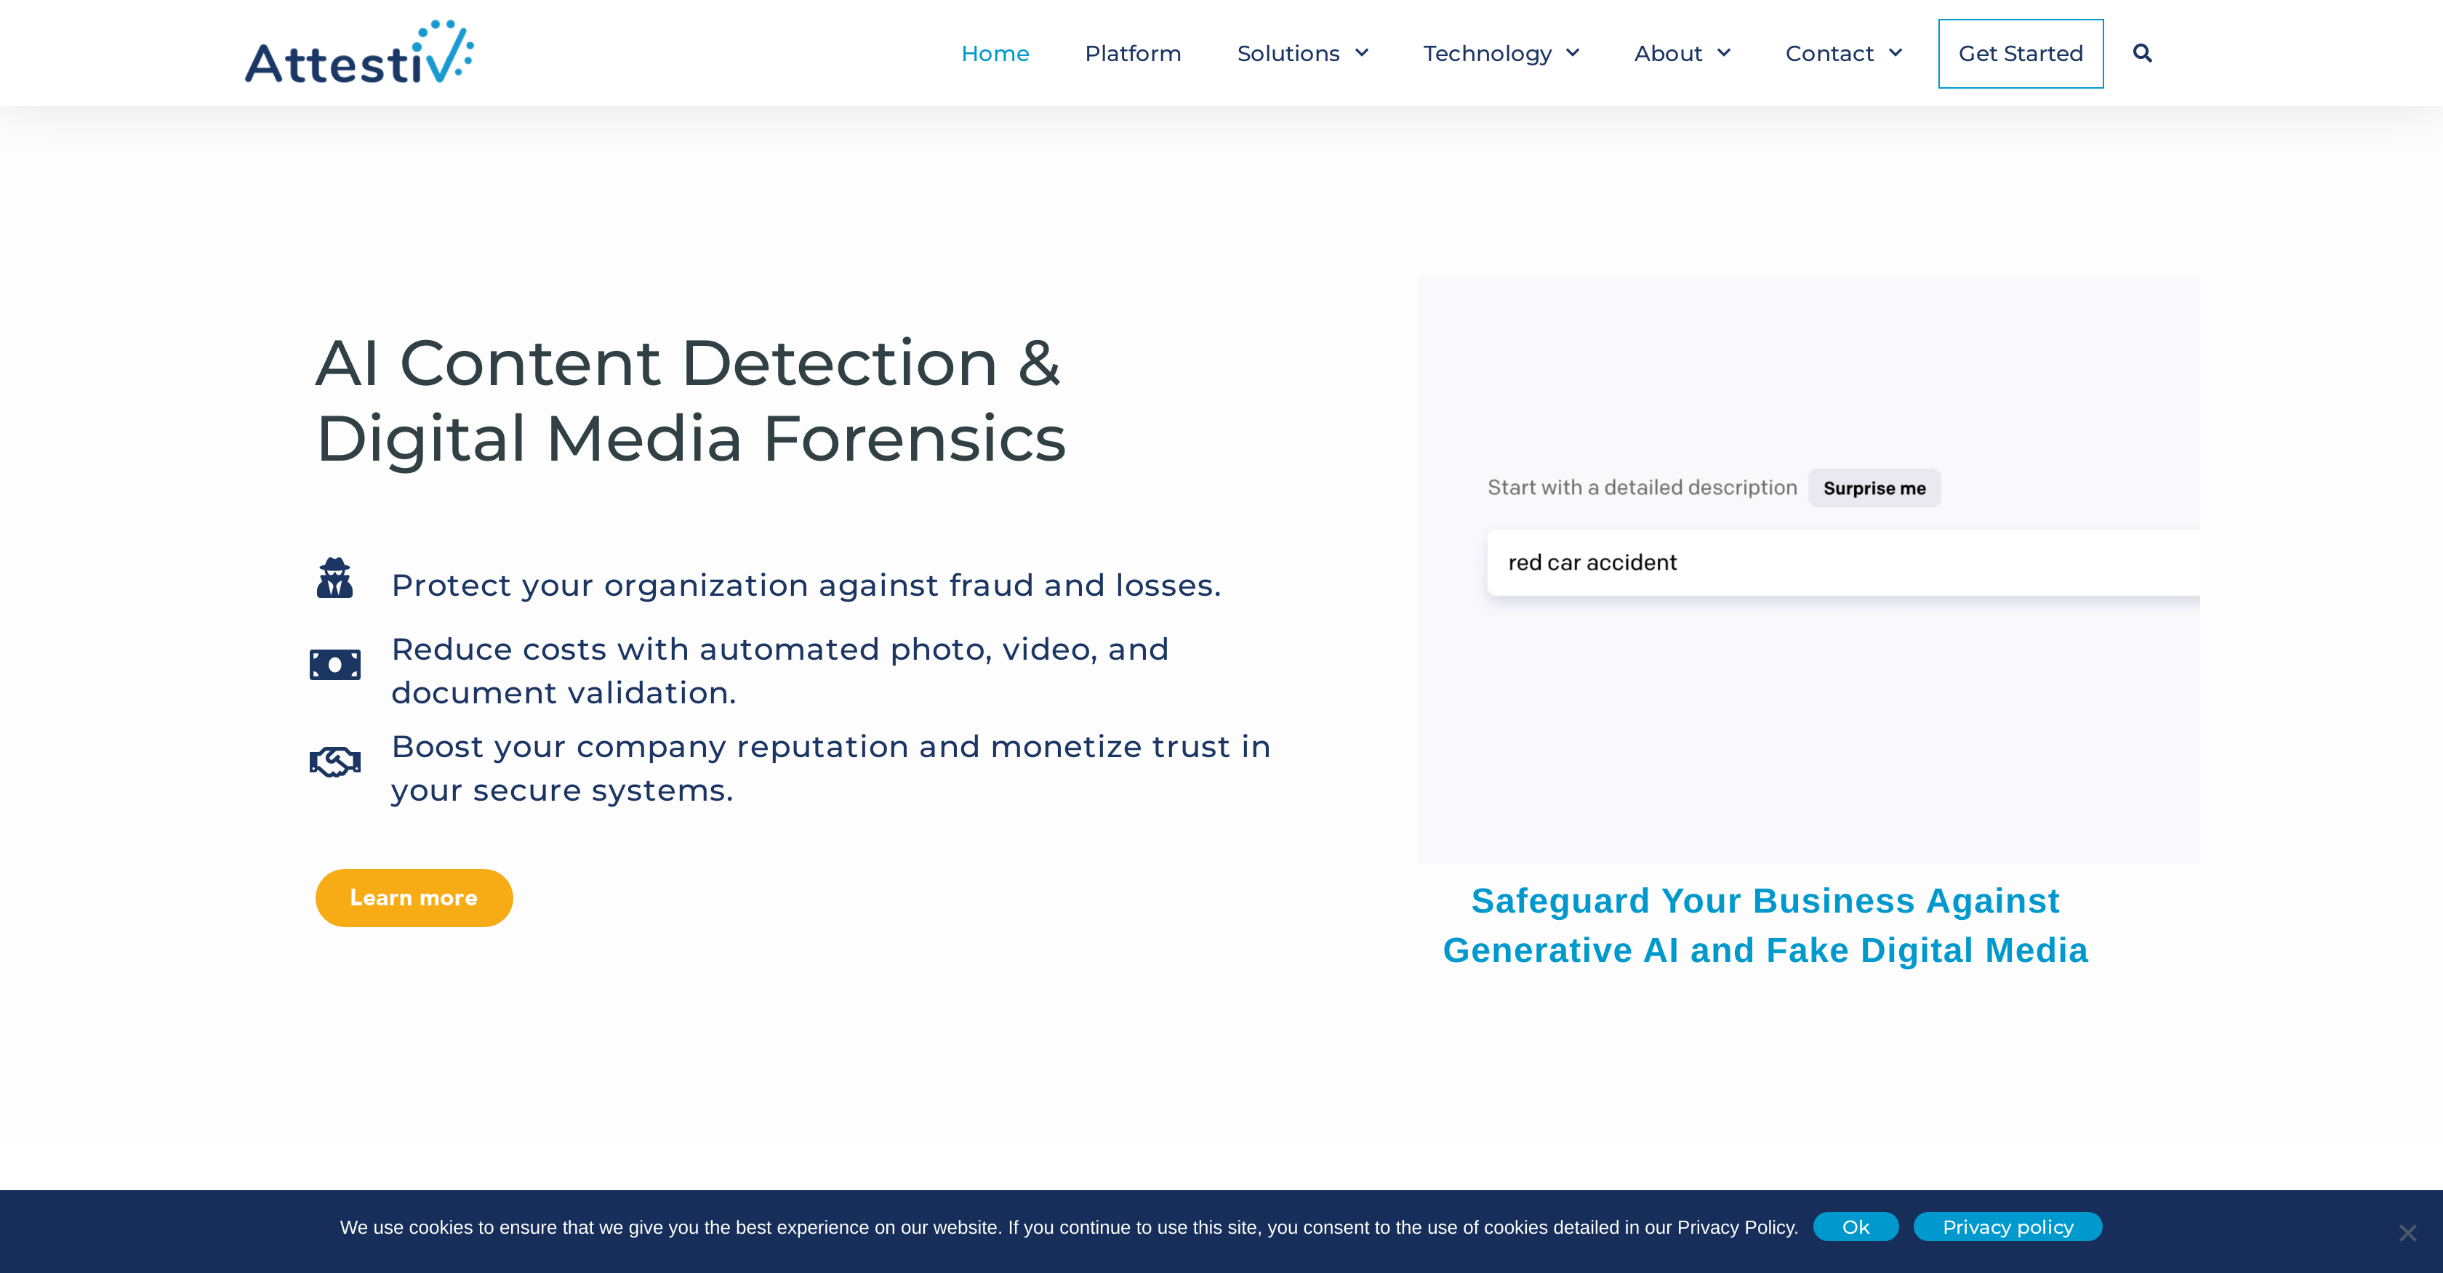Viewport: 2443px width, 1273px height.
Task: Click the Safeguard Your Business heading
Action: pos(1765,924)
